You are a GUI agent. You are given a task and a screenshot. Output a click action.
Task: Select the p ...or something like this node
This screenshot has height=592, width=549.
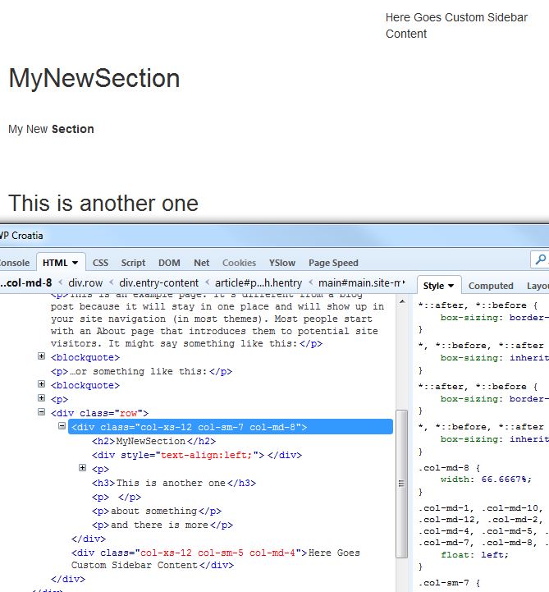click(x=141, y=371)
